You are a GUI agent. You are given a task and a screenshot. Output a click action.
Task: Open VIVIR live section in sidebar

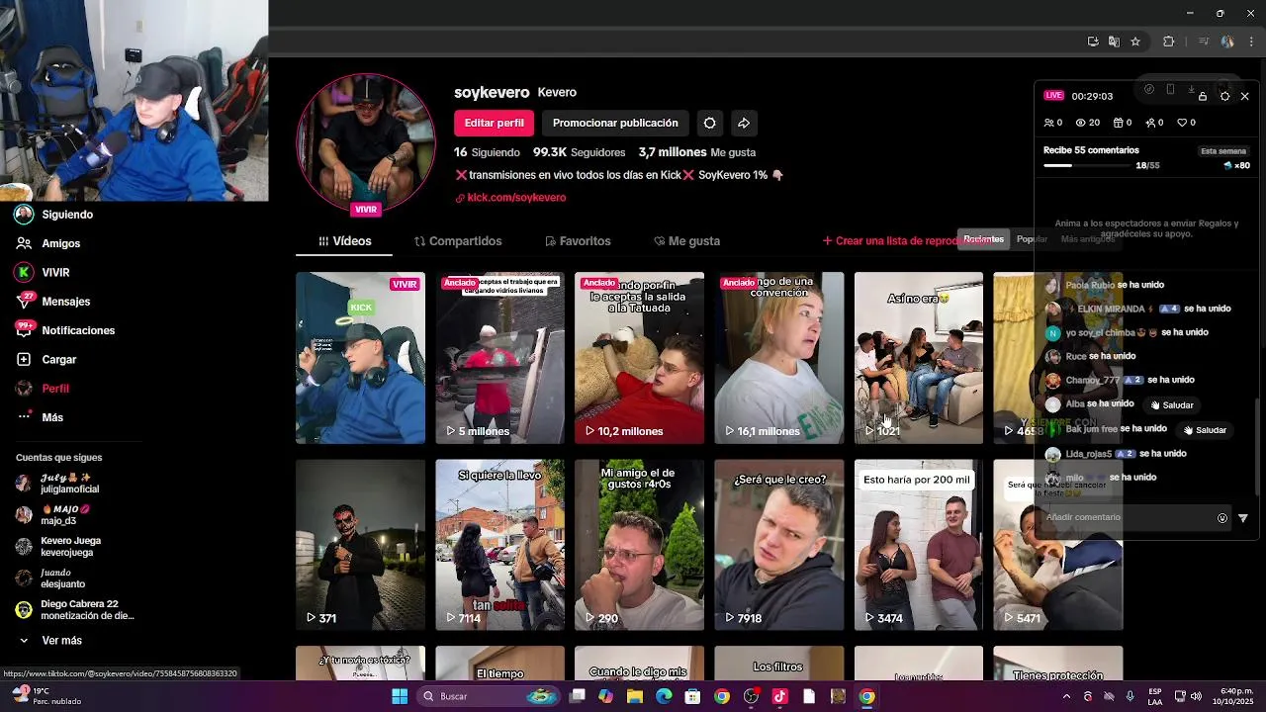click(43, 272)
